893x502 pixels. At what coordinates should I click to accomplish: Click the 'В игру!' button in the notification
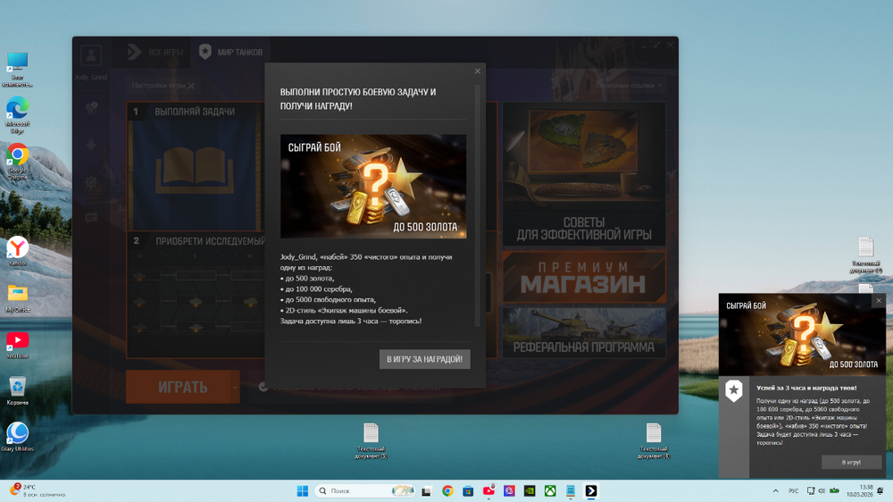pyautogui.click(x=851, y=462)
